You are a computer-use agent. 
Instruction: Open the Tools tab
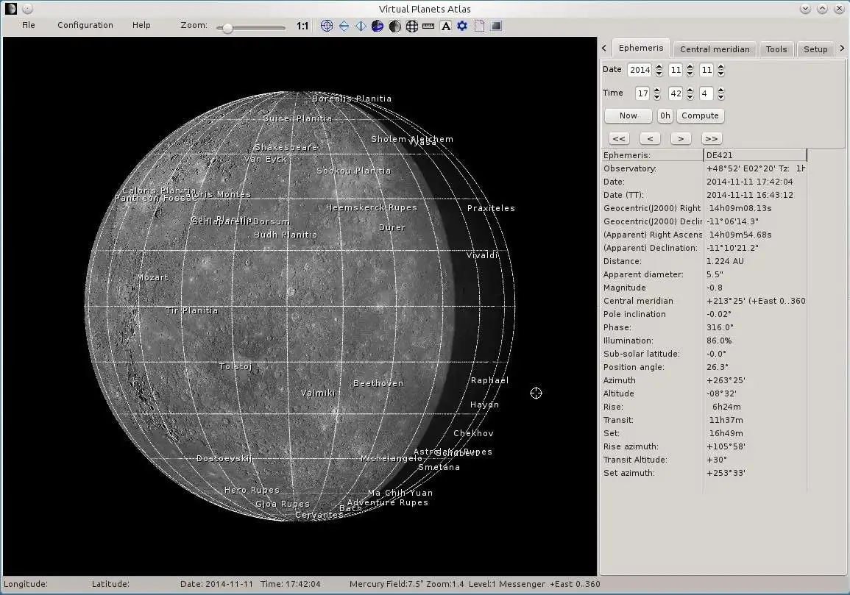coord(776,49)
